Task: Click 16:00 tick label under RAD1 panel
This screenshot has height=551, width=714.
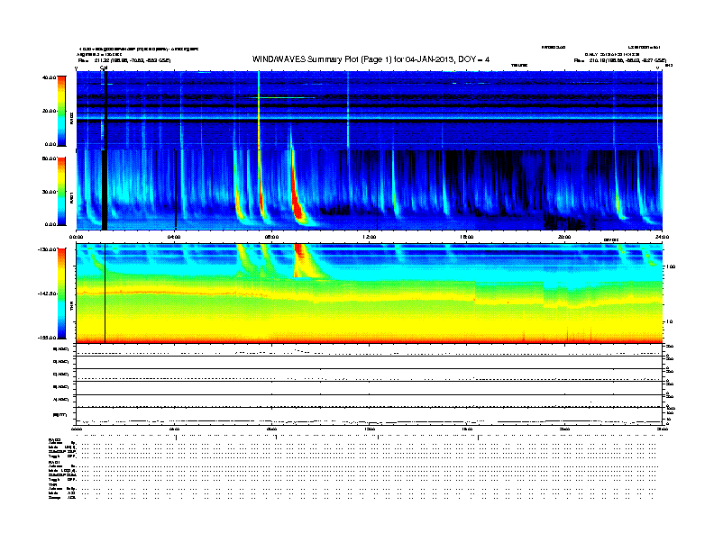Action: coord(467,237)
